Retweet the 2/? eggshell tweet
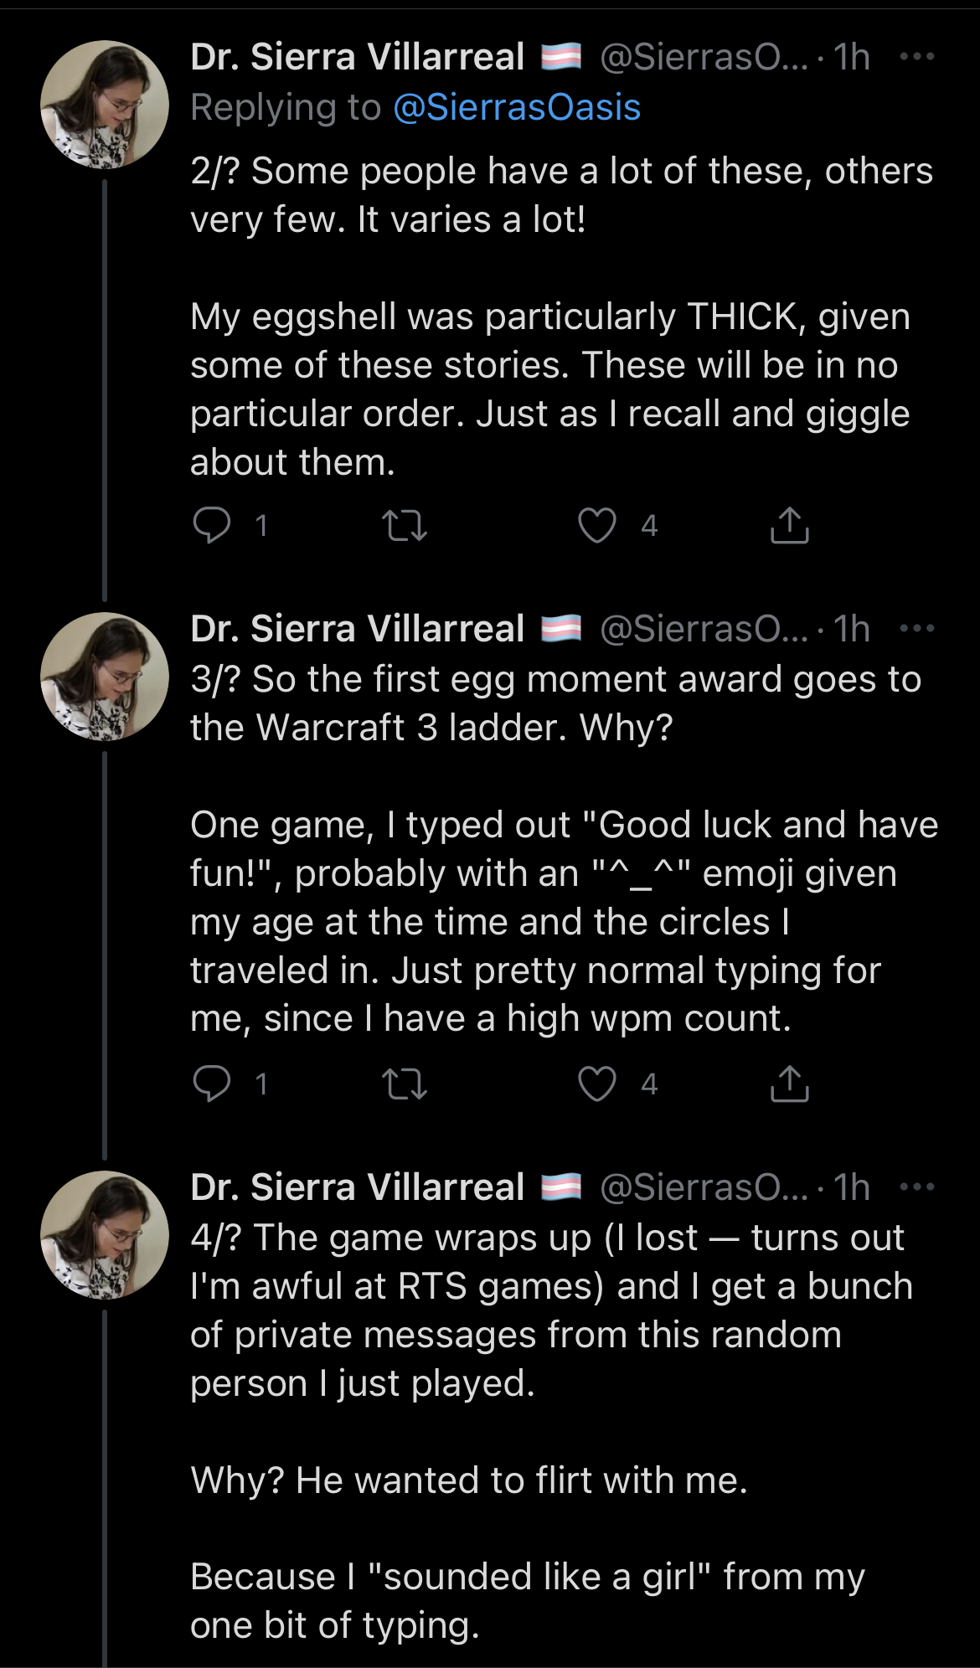The image size is (980, 1668). [x=405, y=526]
